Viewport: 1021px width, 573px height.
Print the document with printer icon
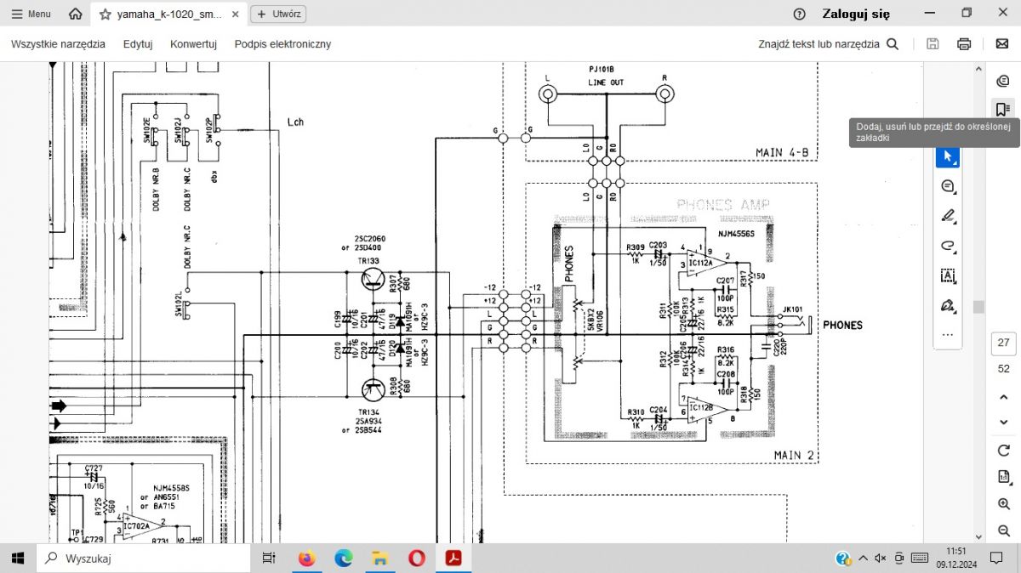click(x=964, y=44)
